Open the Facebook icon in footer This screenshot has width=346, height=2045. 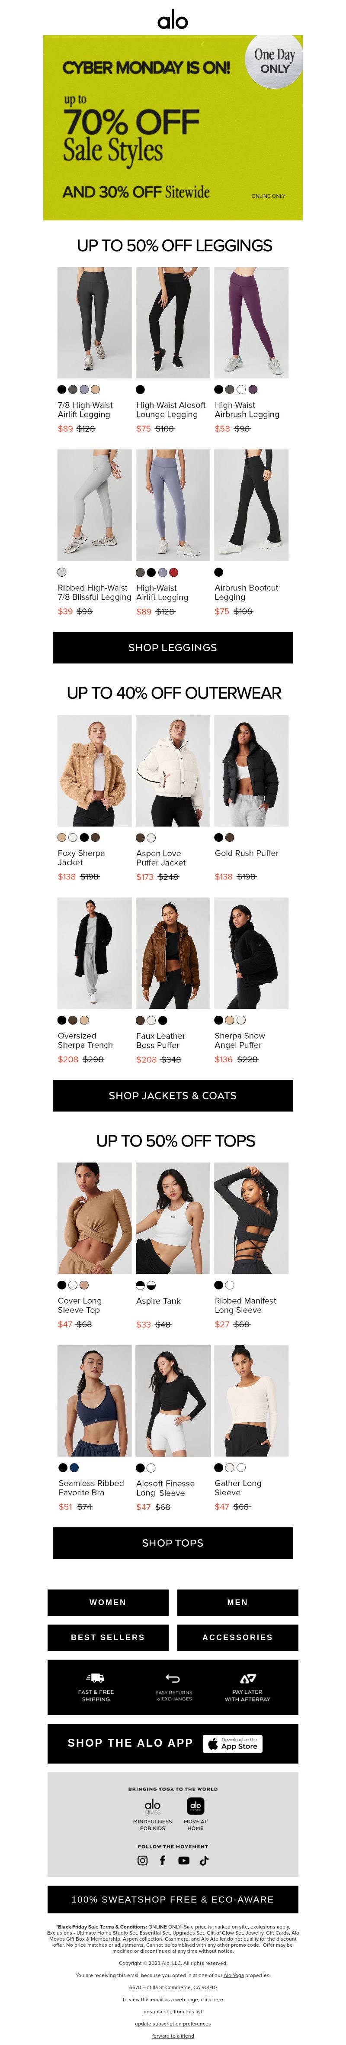click(163, 1860)
